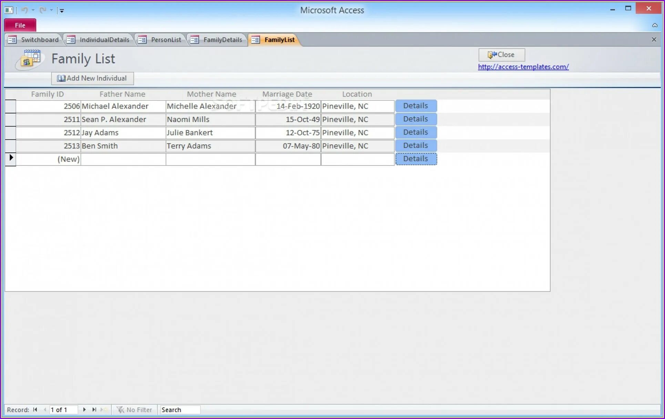Select the record selector for row 2512
The width and height of the screenshot is (665, 419).
click(x=10, y=132)
